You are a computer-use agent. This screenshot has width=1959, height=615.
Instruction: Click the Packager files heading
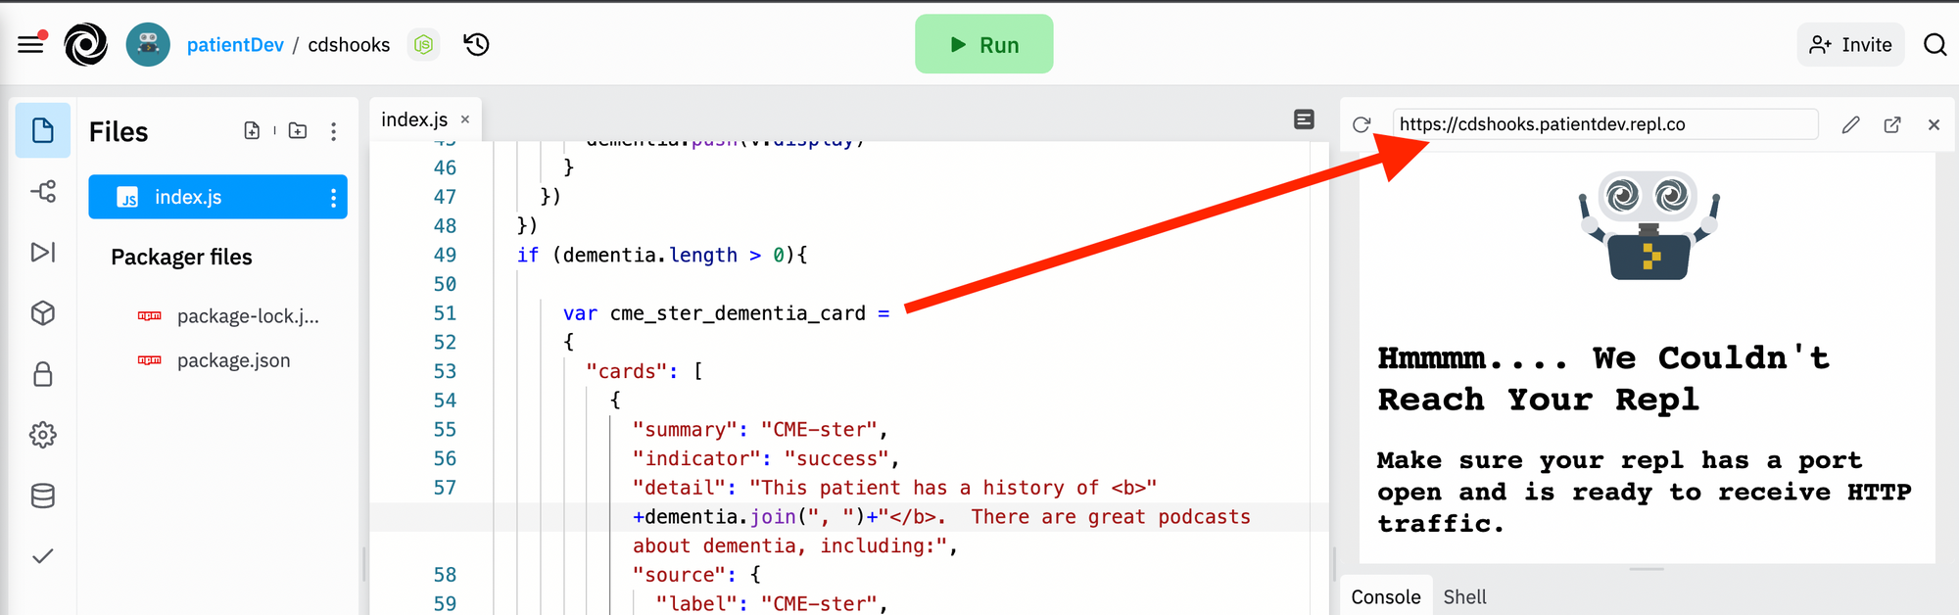(x=181, y=257)
